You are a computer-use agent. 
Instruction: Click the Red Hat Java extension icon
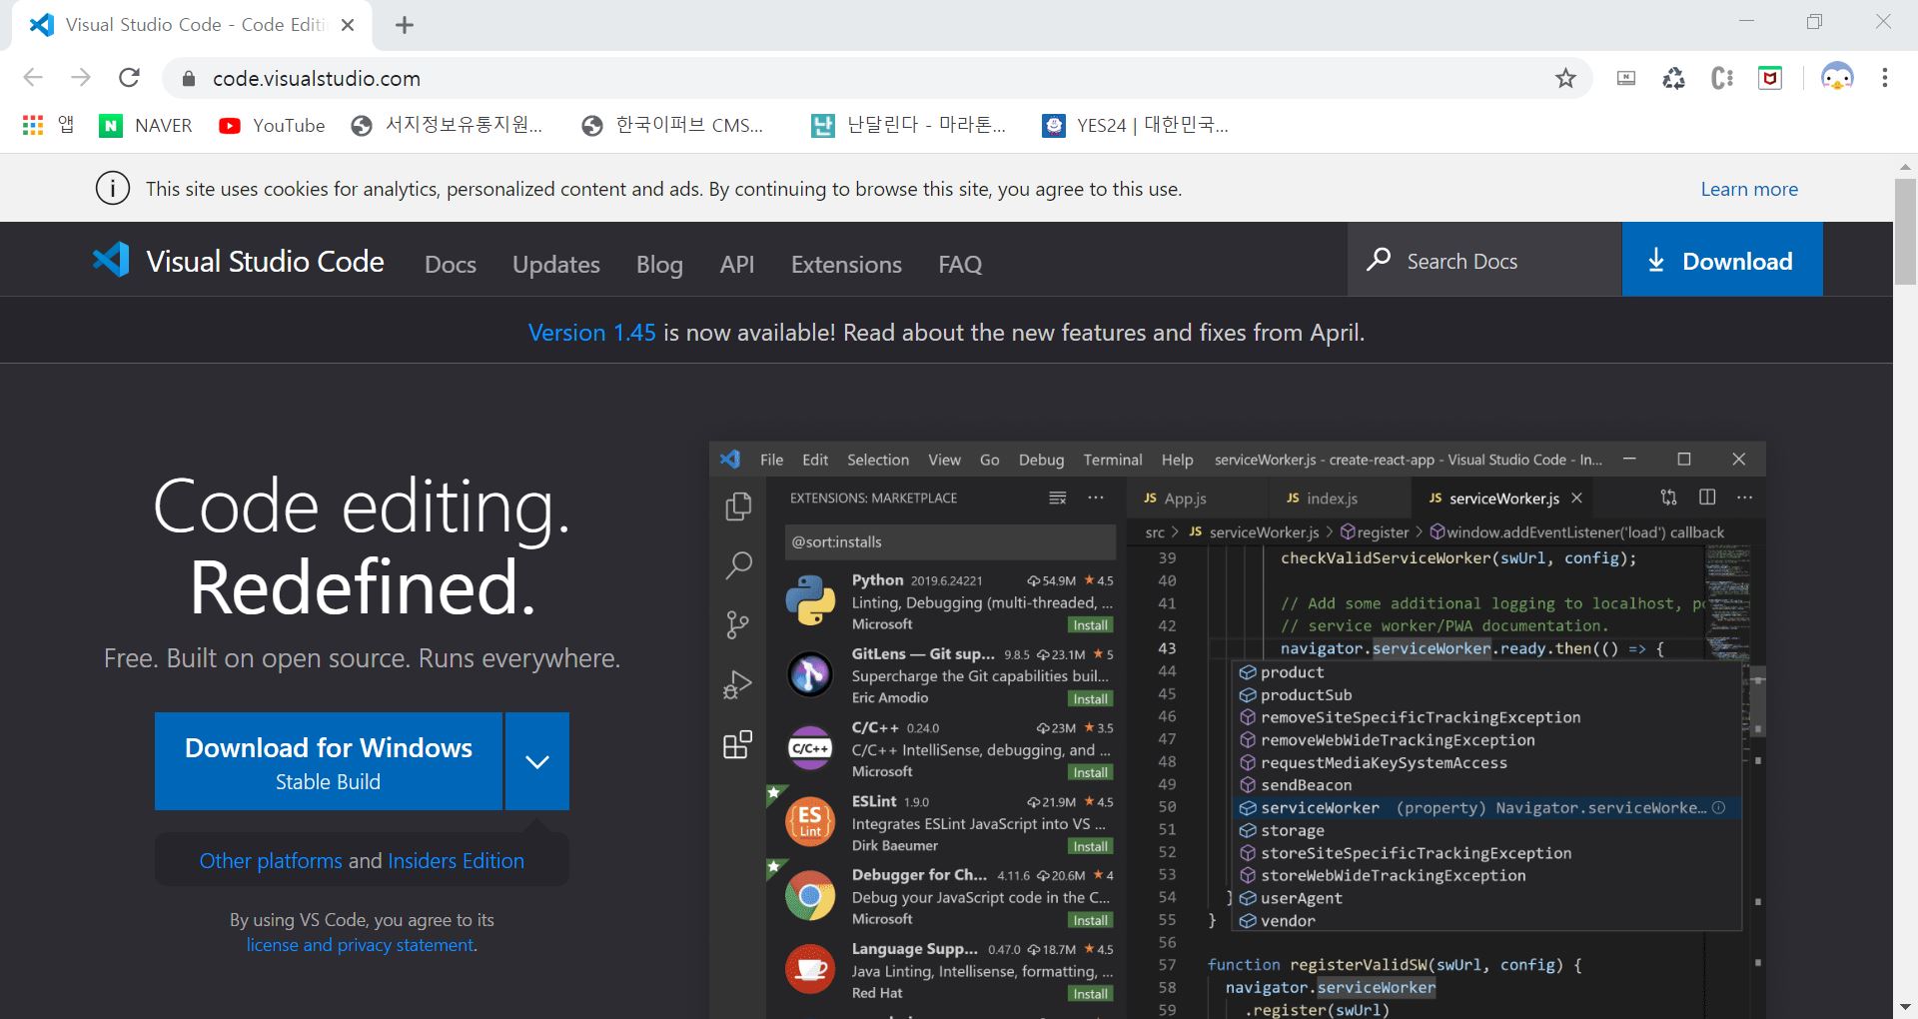pos(810,969)
